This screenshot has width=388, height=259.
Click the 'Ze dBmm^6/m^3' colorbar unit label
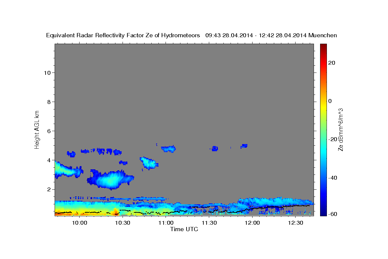tap(341, 129)
